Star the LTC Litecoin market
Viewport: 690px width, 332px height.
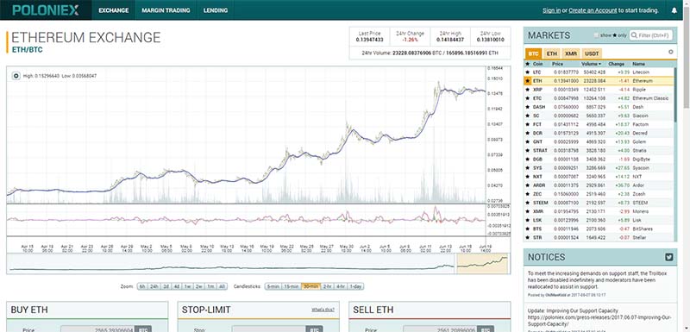[527, 72]
